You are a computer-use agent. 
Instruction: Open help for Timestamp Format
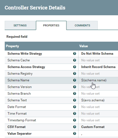(75, 120)
